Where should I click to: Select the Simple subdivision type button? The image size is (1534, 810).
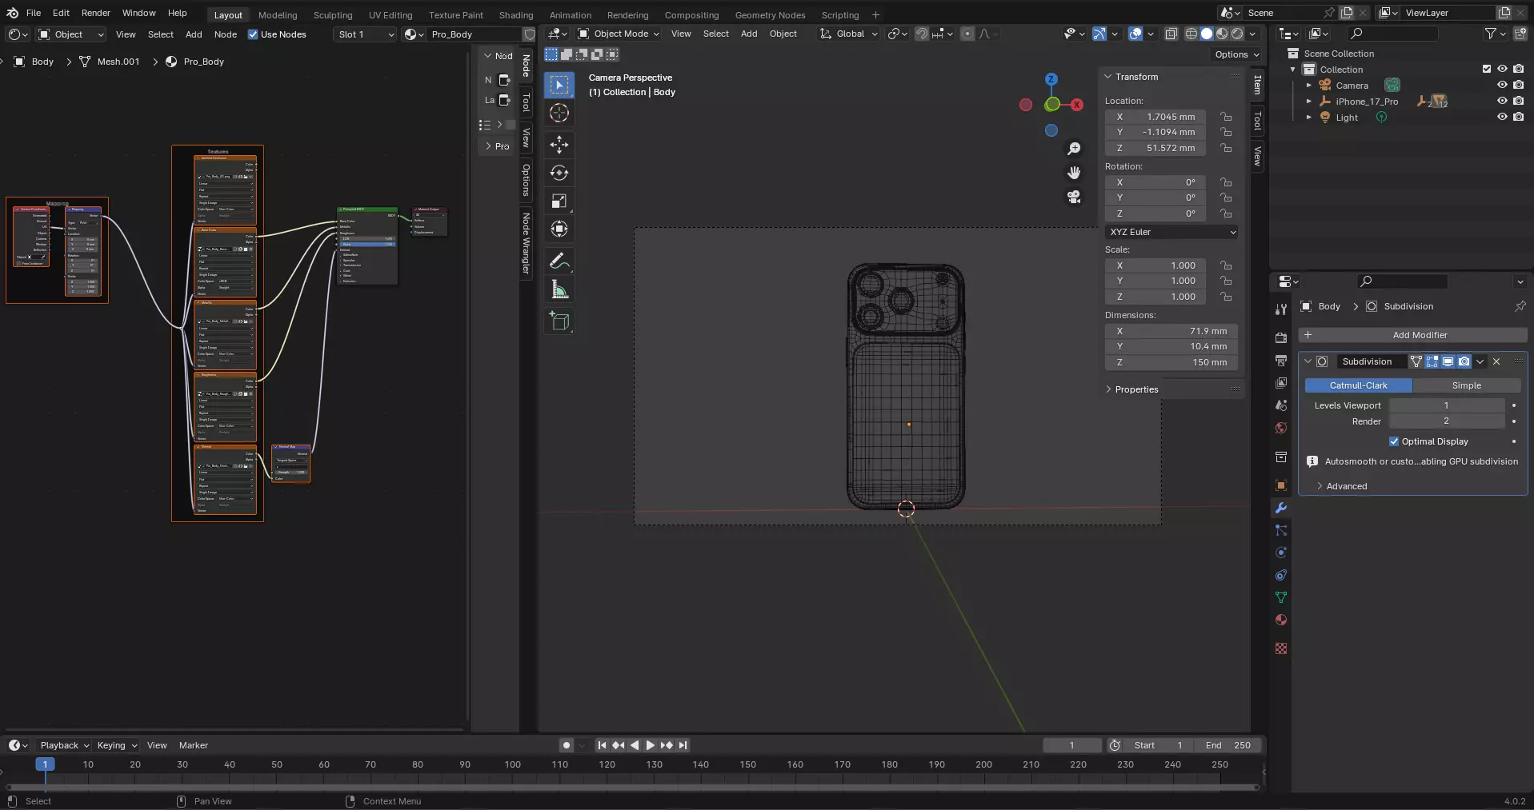(1466, 385)
